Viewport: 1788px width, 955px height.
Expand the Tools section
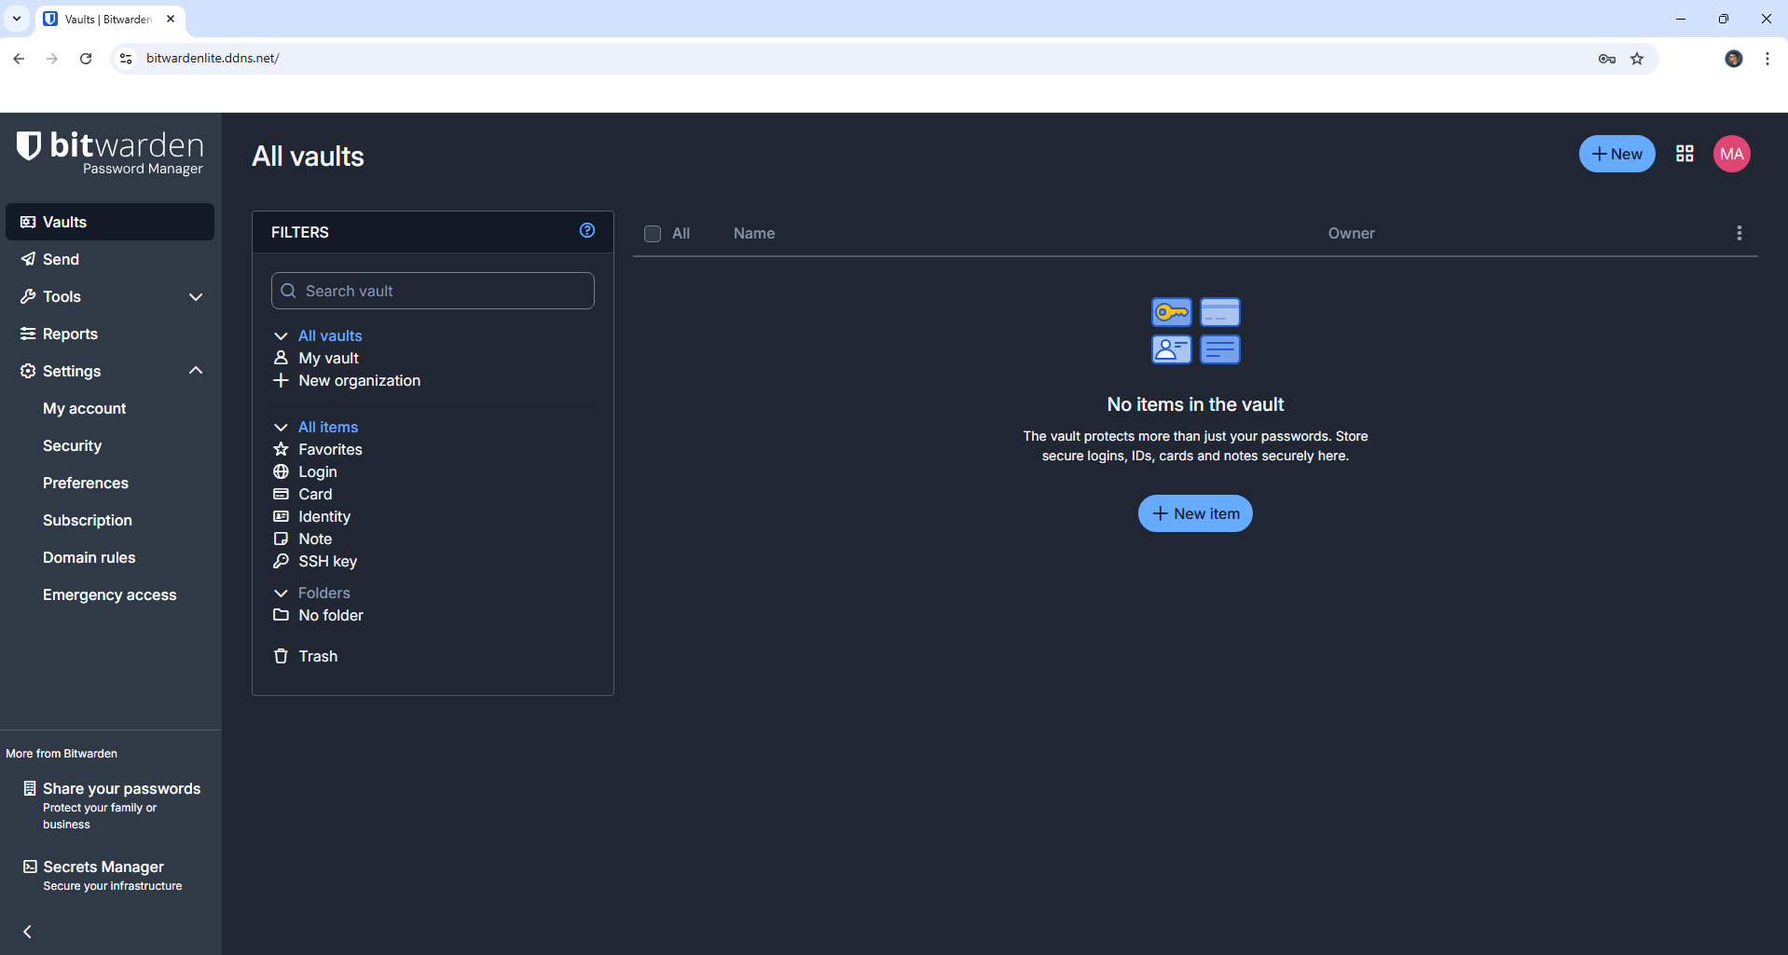click(x=196, y=296)
